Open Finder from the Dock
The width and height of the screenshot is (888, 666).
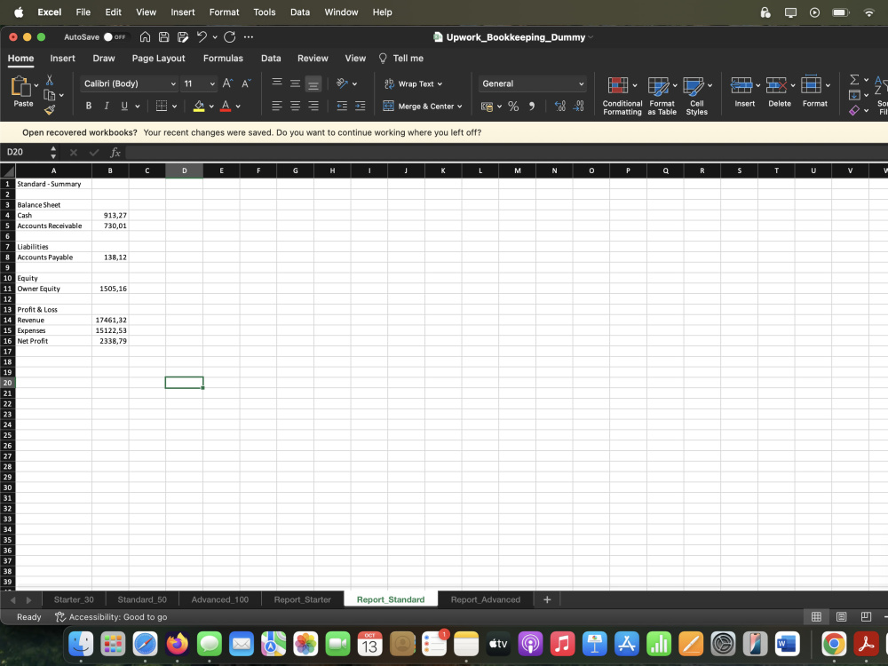point(81,644)
